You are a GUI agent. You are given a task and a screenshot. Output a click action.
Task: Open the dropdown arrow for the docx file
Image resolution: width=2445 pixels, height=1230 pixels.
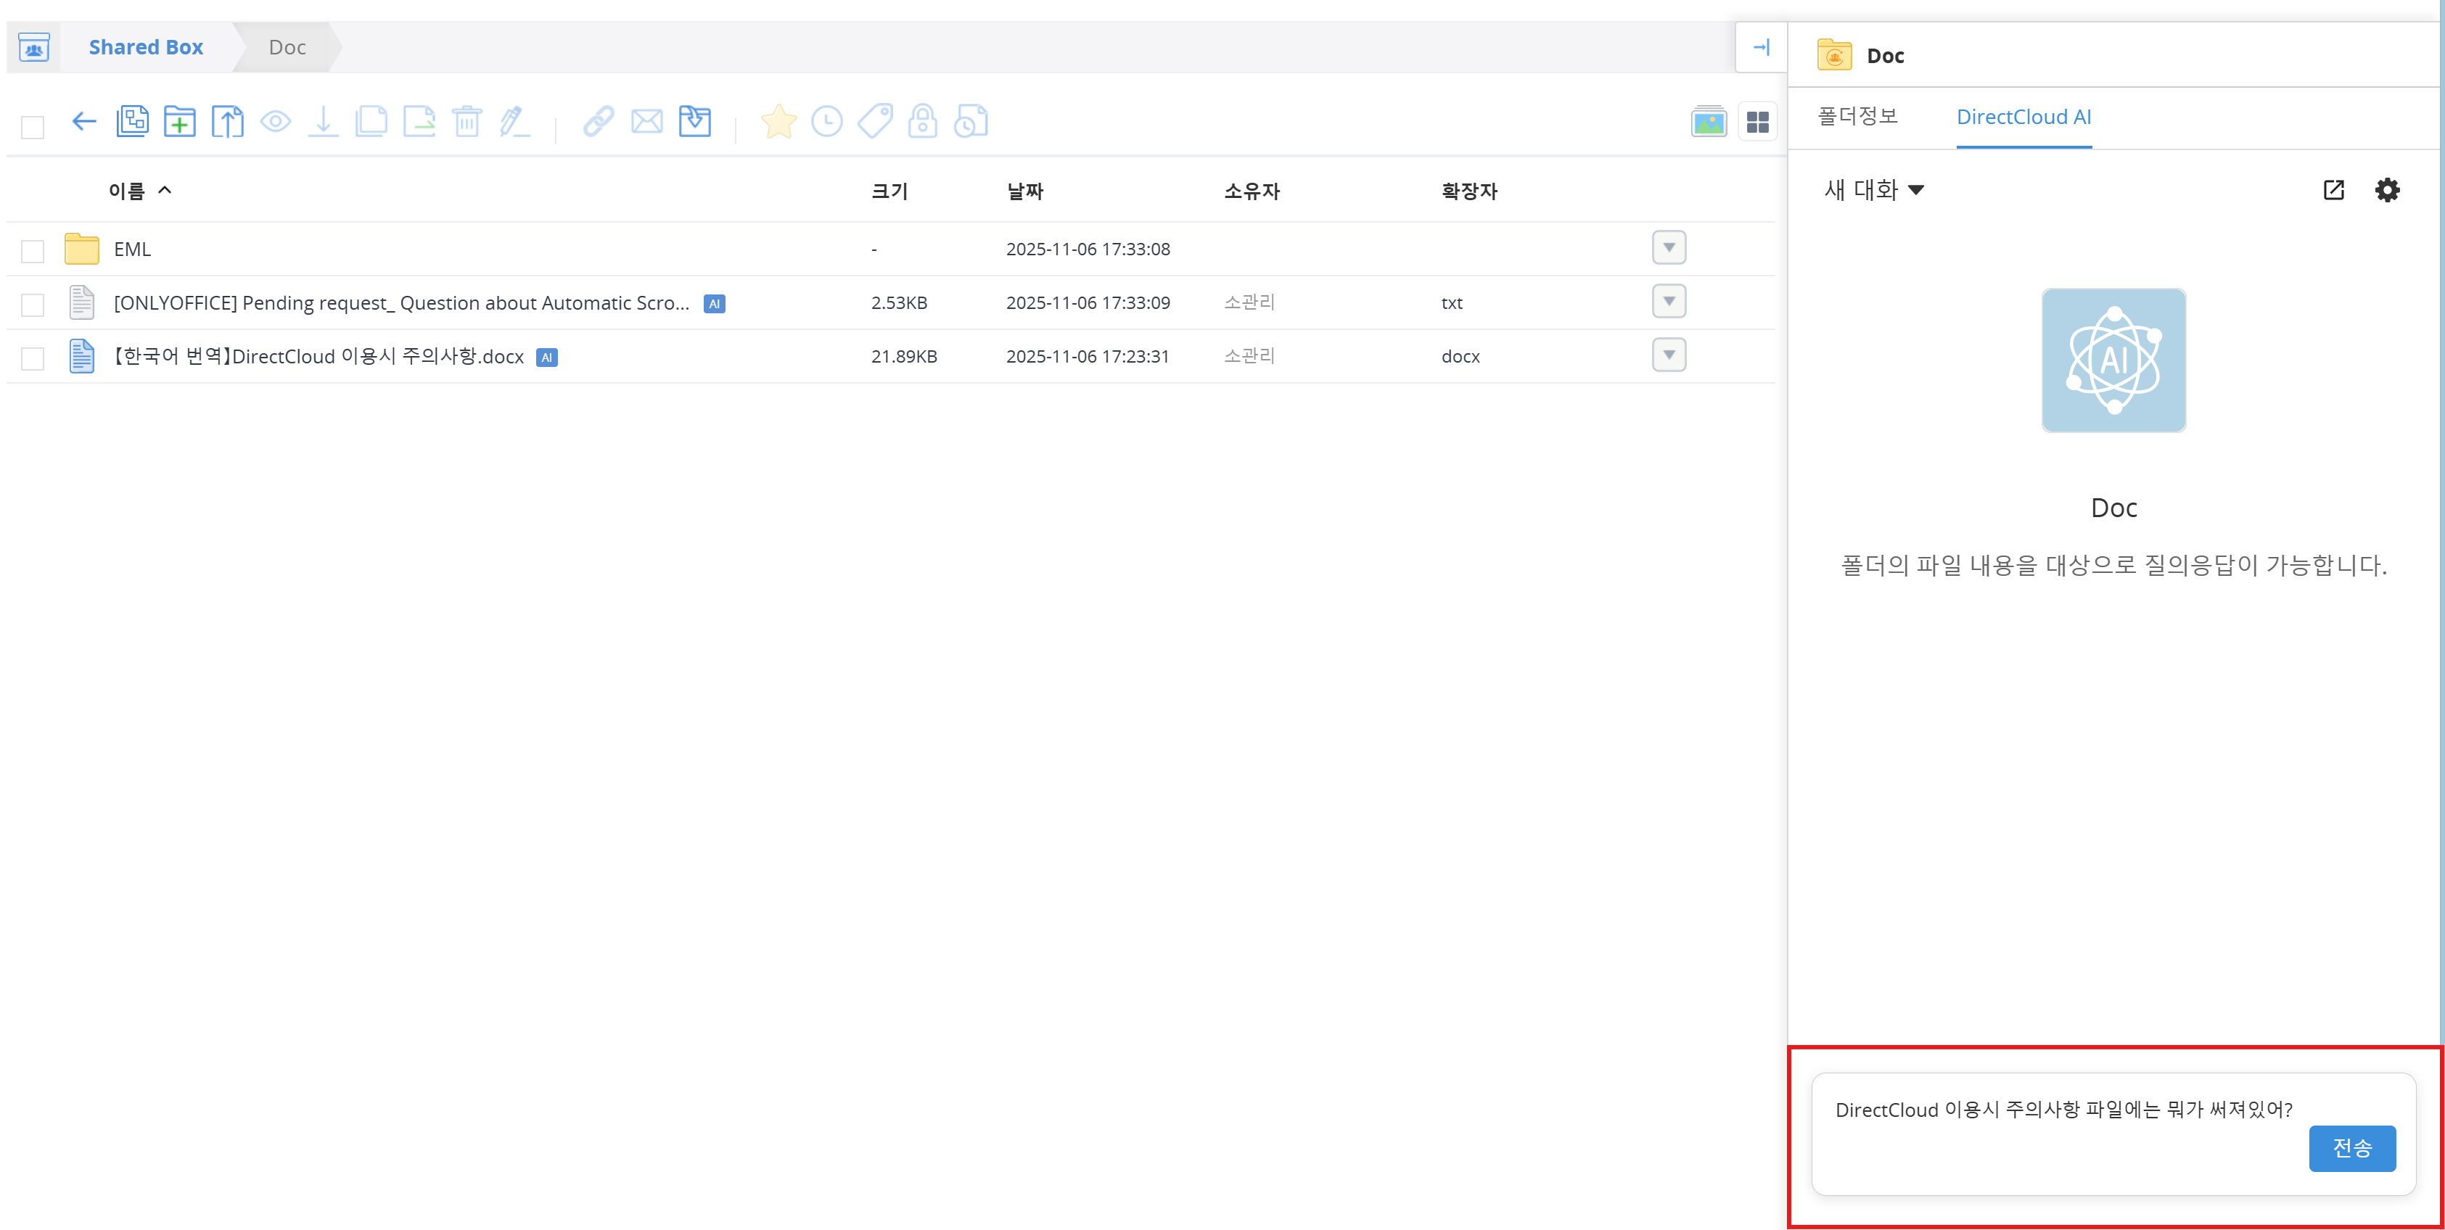1668,355
